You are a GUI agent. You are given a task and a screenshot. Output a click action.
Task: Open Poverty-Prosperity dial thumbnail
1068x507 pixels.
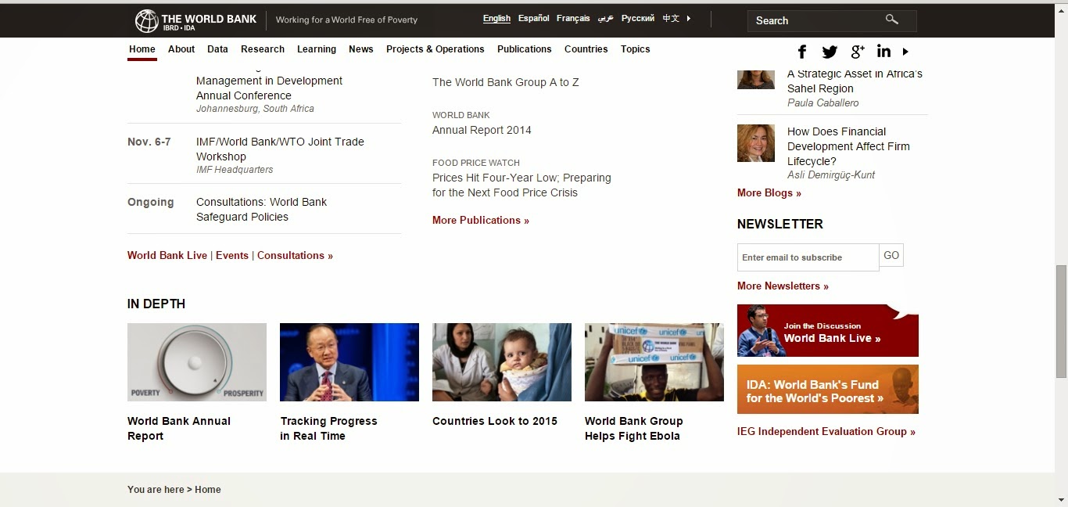pyautogui.click(x=197, y=362)
